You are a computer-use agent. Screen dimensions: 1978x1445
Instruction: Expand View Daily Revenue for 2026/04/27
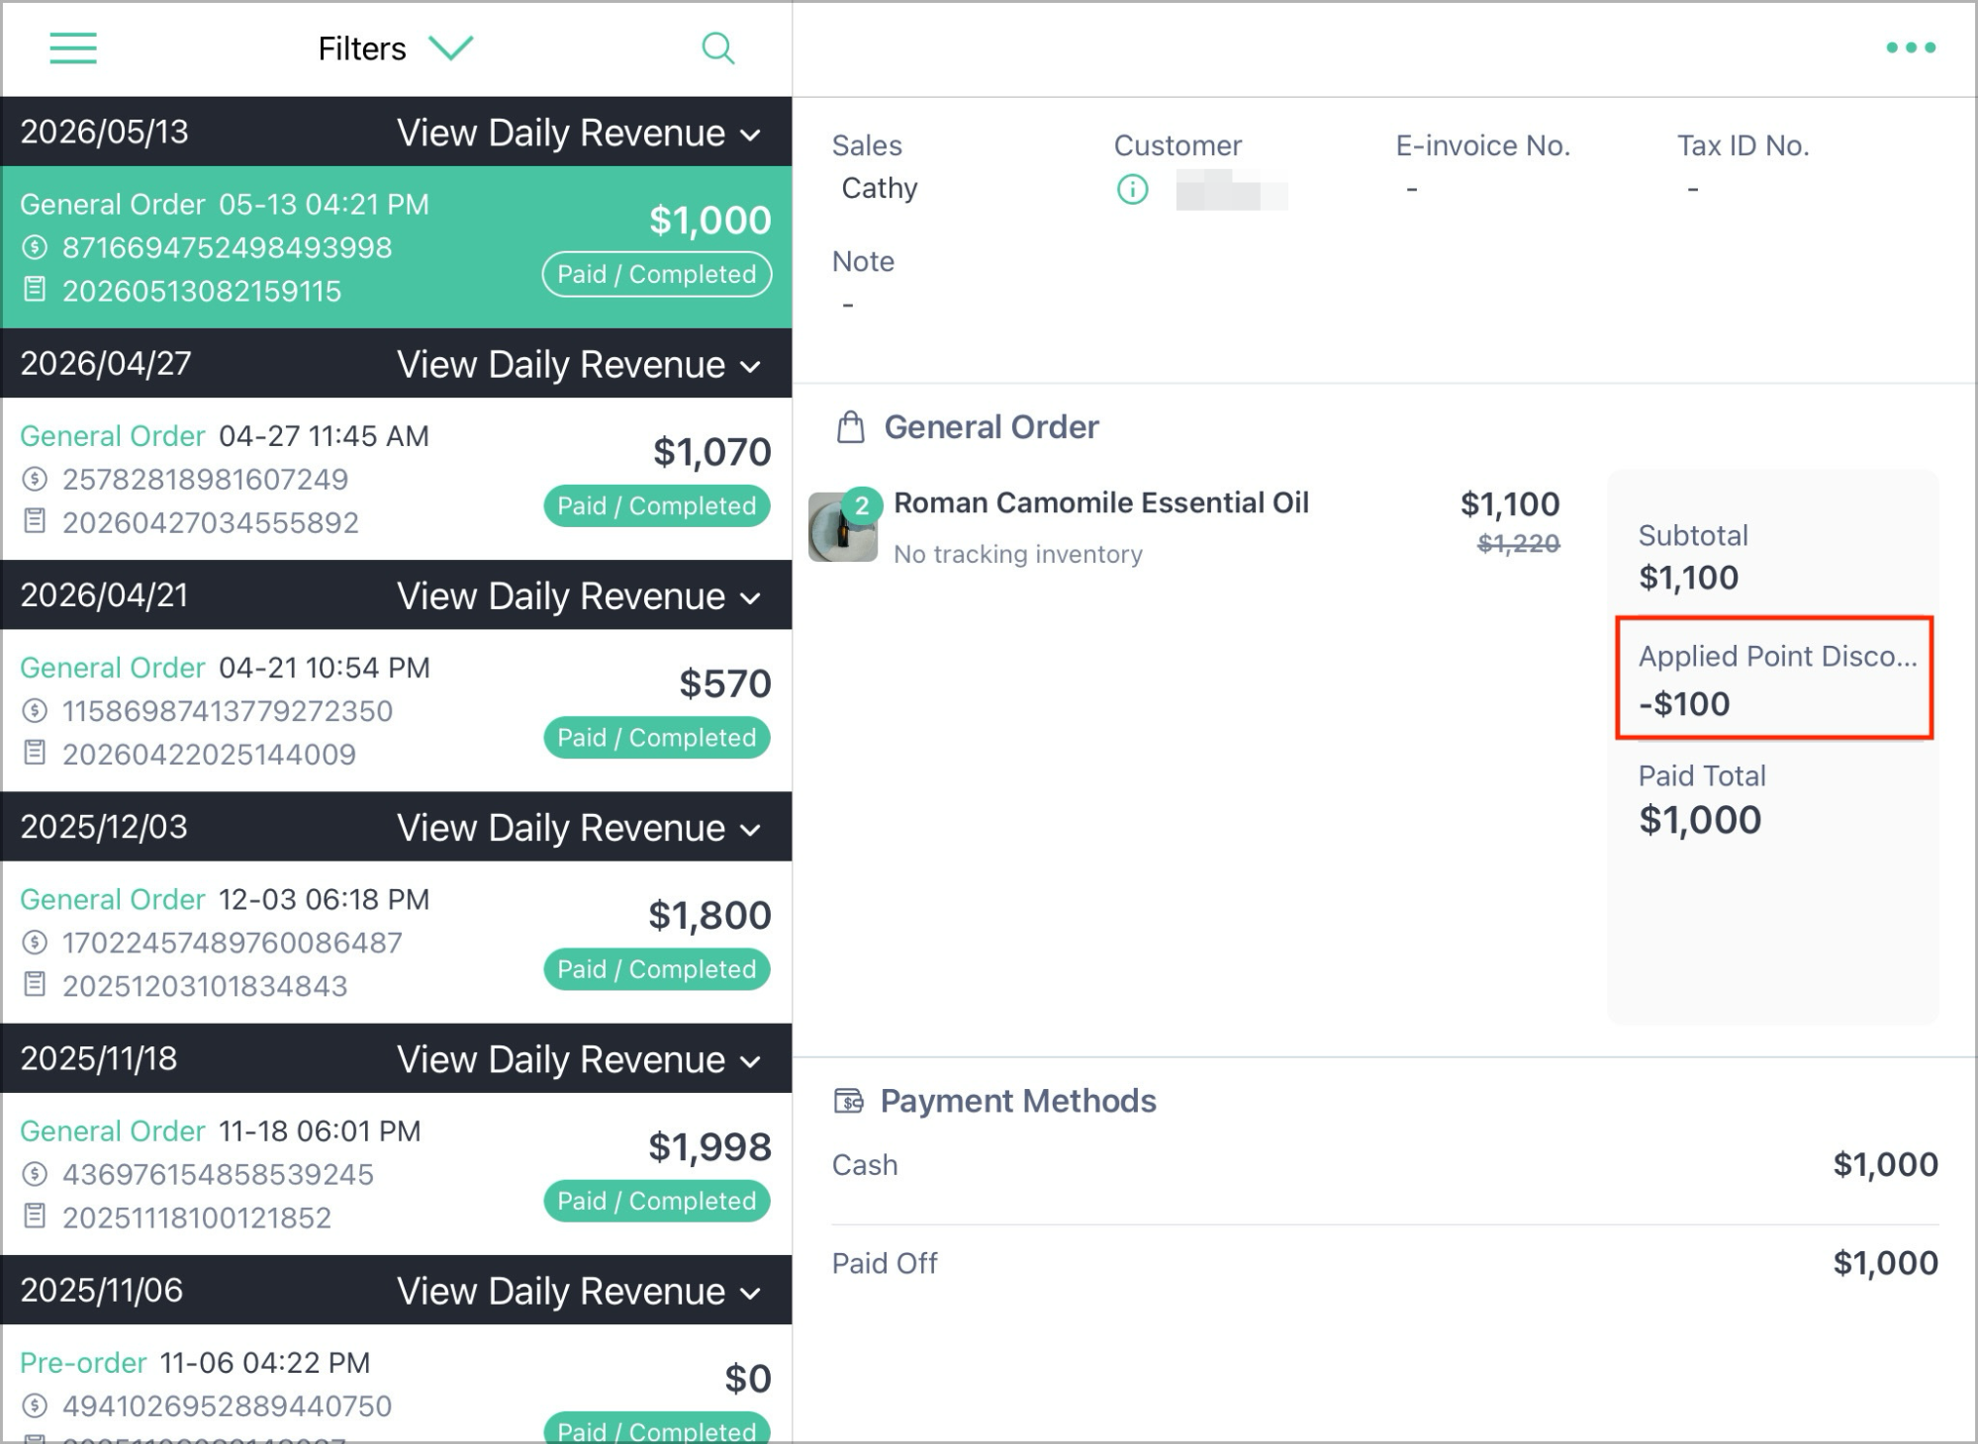[x=579, y=364]
